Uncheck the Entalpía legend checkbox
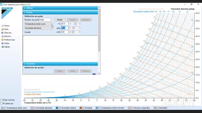This screenshot has width=202, height=113. pyautogui.click(x=83, y=108)
